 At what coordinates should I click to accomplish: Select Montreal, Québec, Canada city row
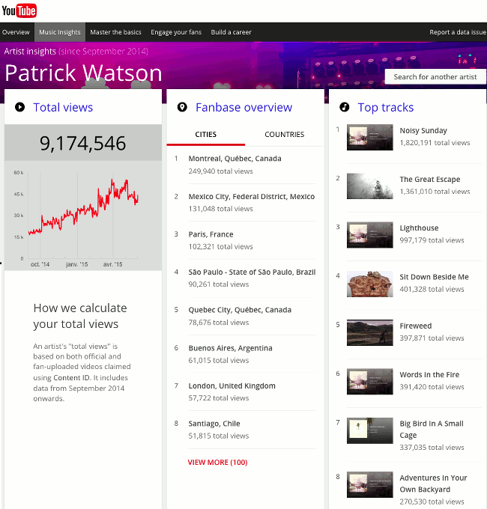coord(245,165)
